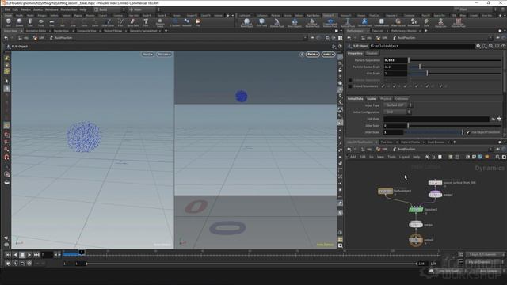The width and height of the screenshot is (507, 285).
Task: Open the Build desktop dropdown
Action: pos(109,9)
